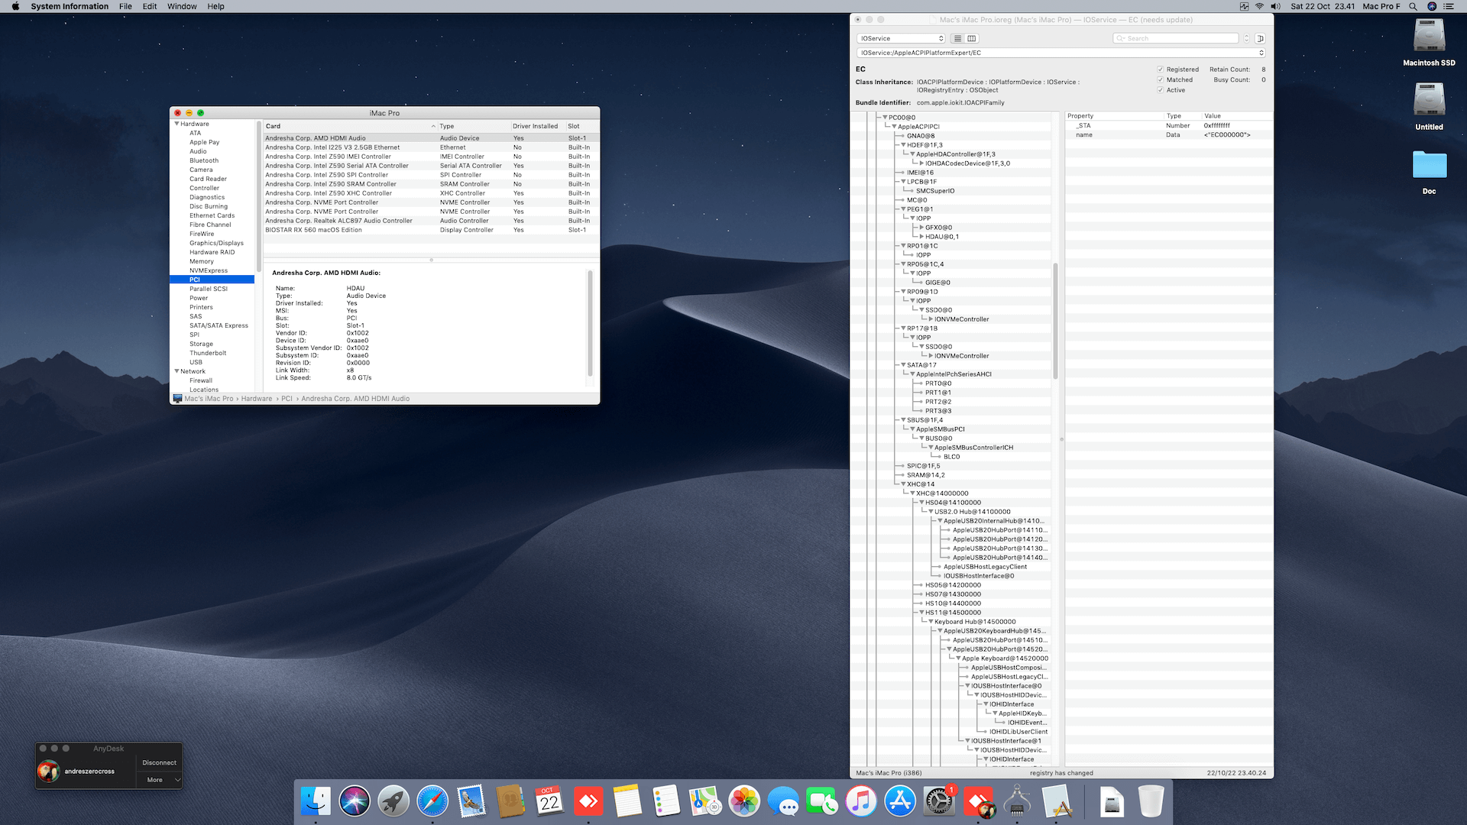
Task: Open Notes app in the Dock
Action: point(627,801)
